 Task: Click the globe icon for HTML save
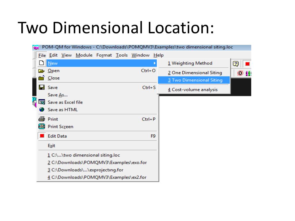(x=41, y=109)
